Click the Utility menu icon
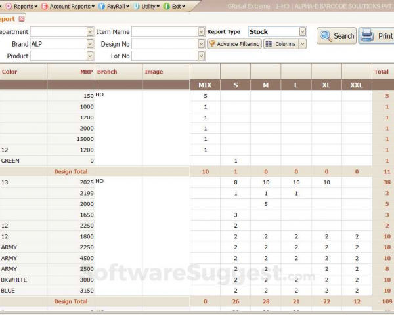 pos(136,6)
